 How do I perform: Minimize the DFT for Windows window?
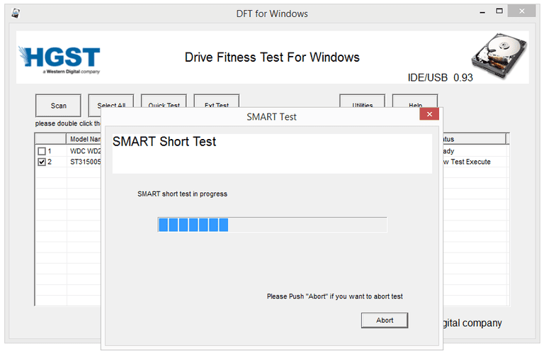pos(482,12)
